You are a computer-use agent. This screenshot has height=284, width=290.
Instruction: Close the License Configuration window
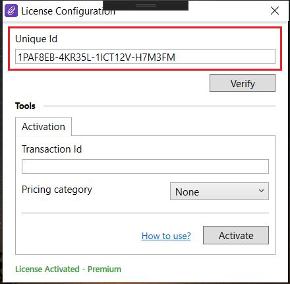coord(275,11)
